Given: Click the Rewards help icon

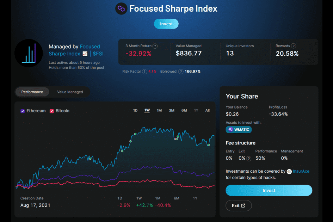Looking at the screenshot, I should [293, 46].
